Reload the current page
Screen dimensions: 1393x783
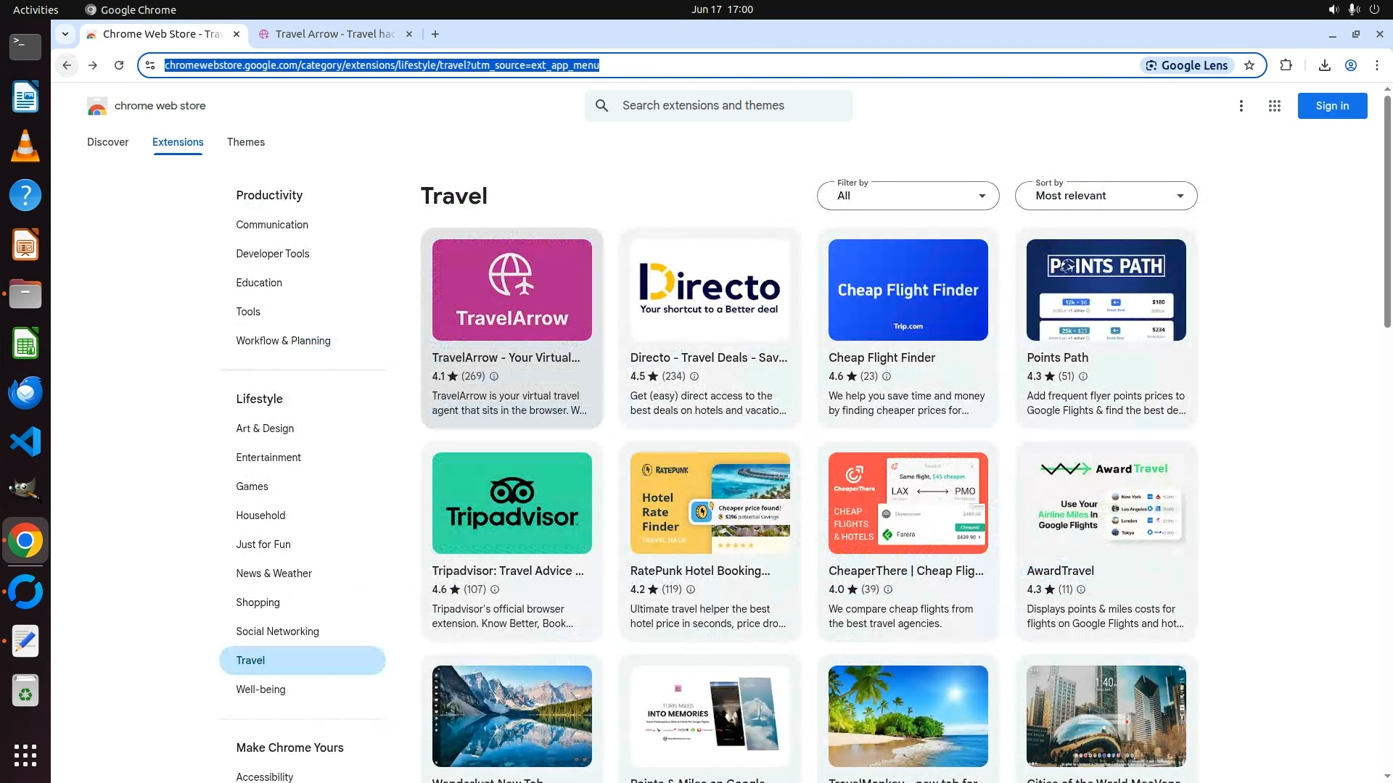[x=119, y=65]
